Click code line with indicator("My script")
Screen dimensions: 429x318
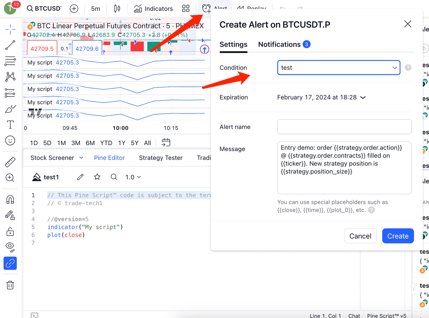click(85, 227)
